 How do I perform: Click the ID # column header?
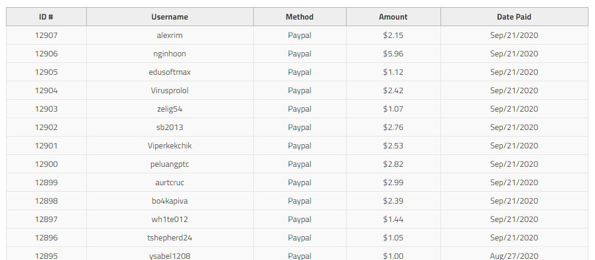click(46, 17)
